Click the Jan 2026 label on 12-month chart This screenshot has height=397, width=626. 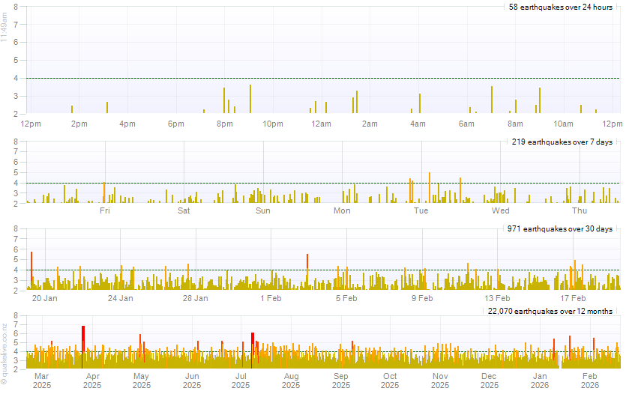pos(539,381)
